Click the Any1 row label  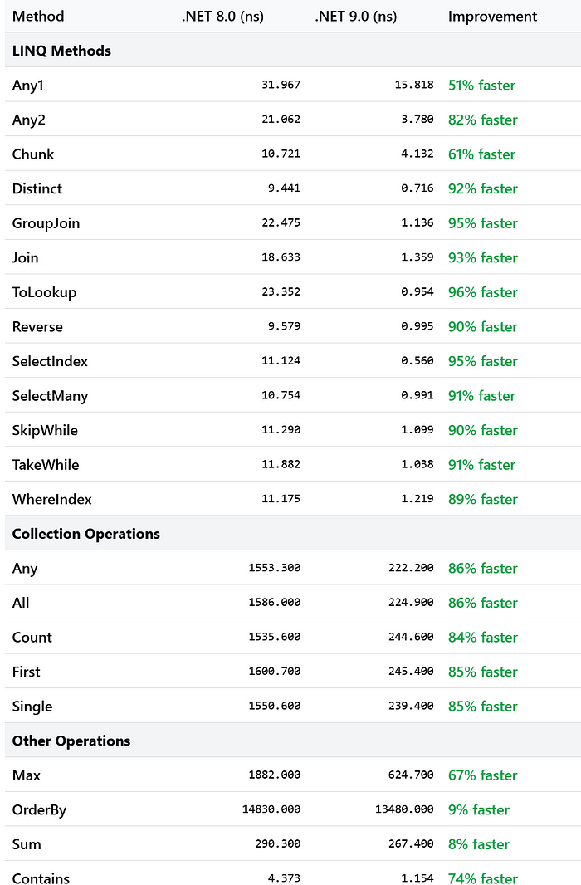tap(28, 86)
